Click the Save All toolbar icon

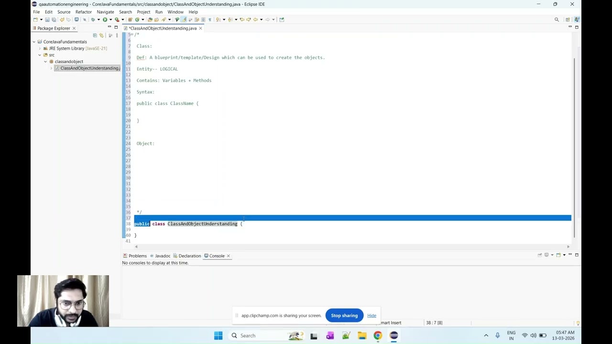54,20
